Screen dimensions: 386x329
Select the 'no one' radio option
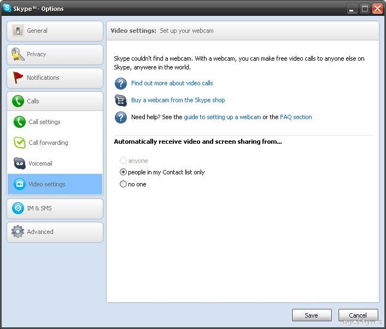pyautogui.click(x=124, y=184)
